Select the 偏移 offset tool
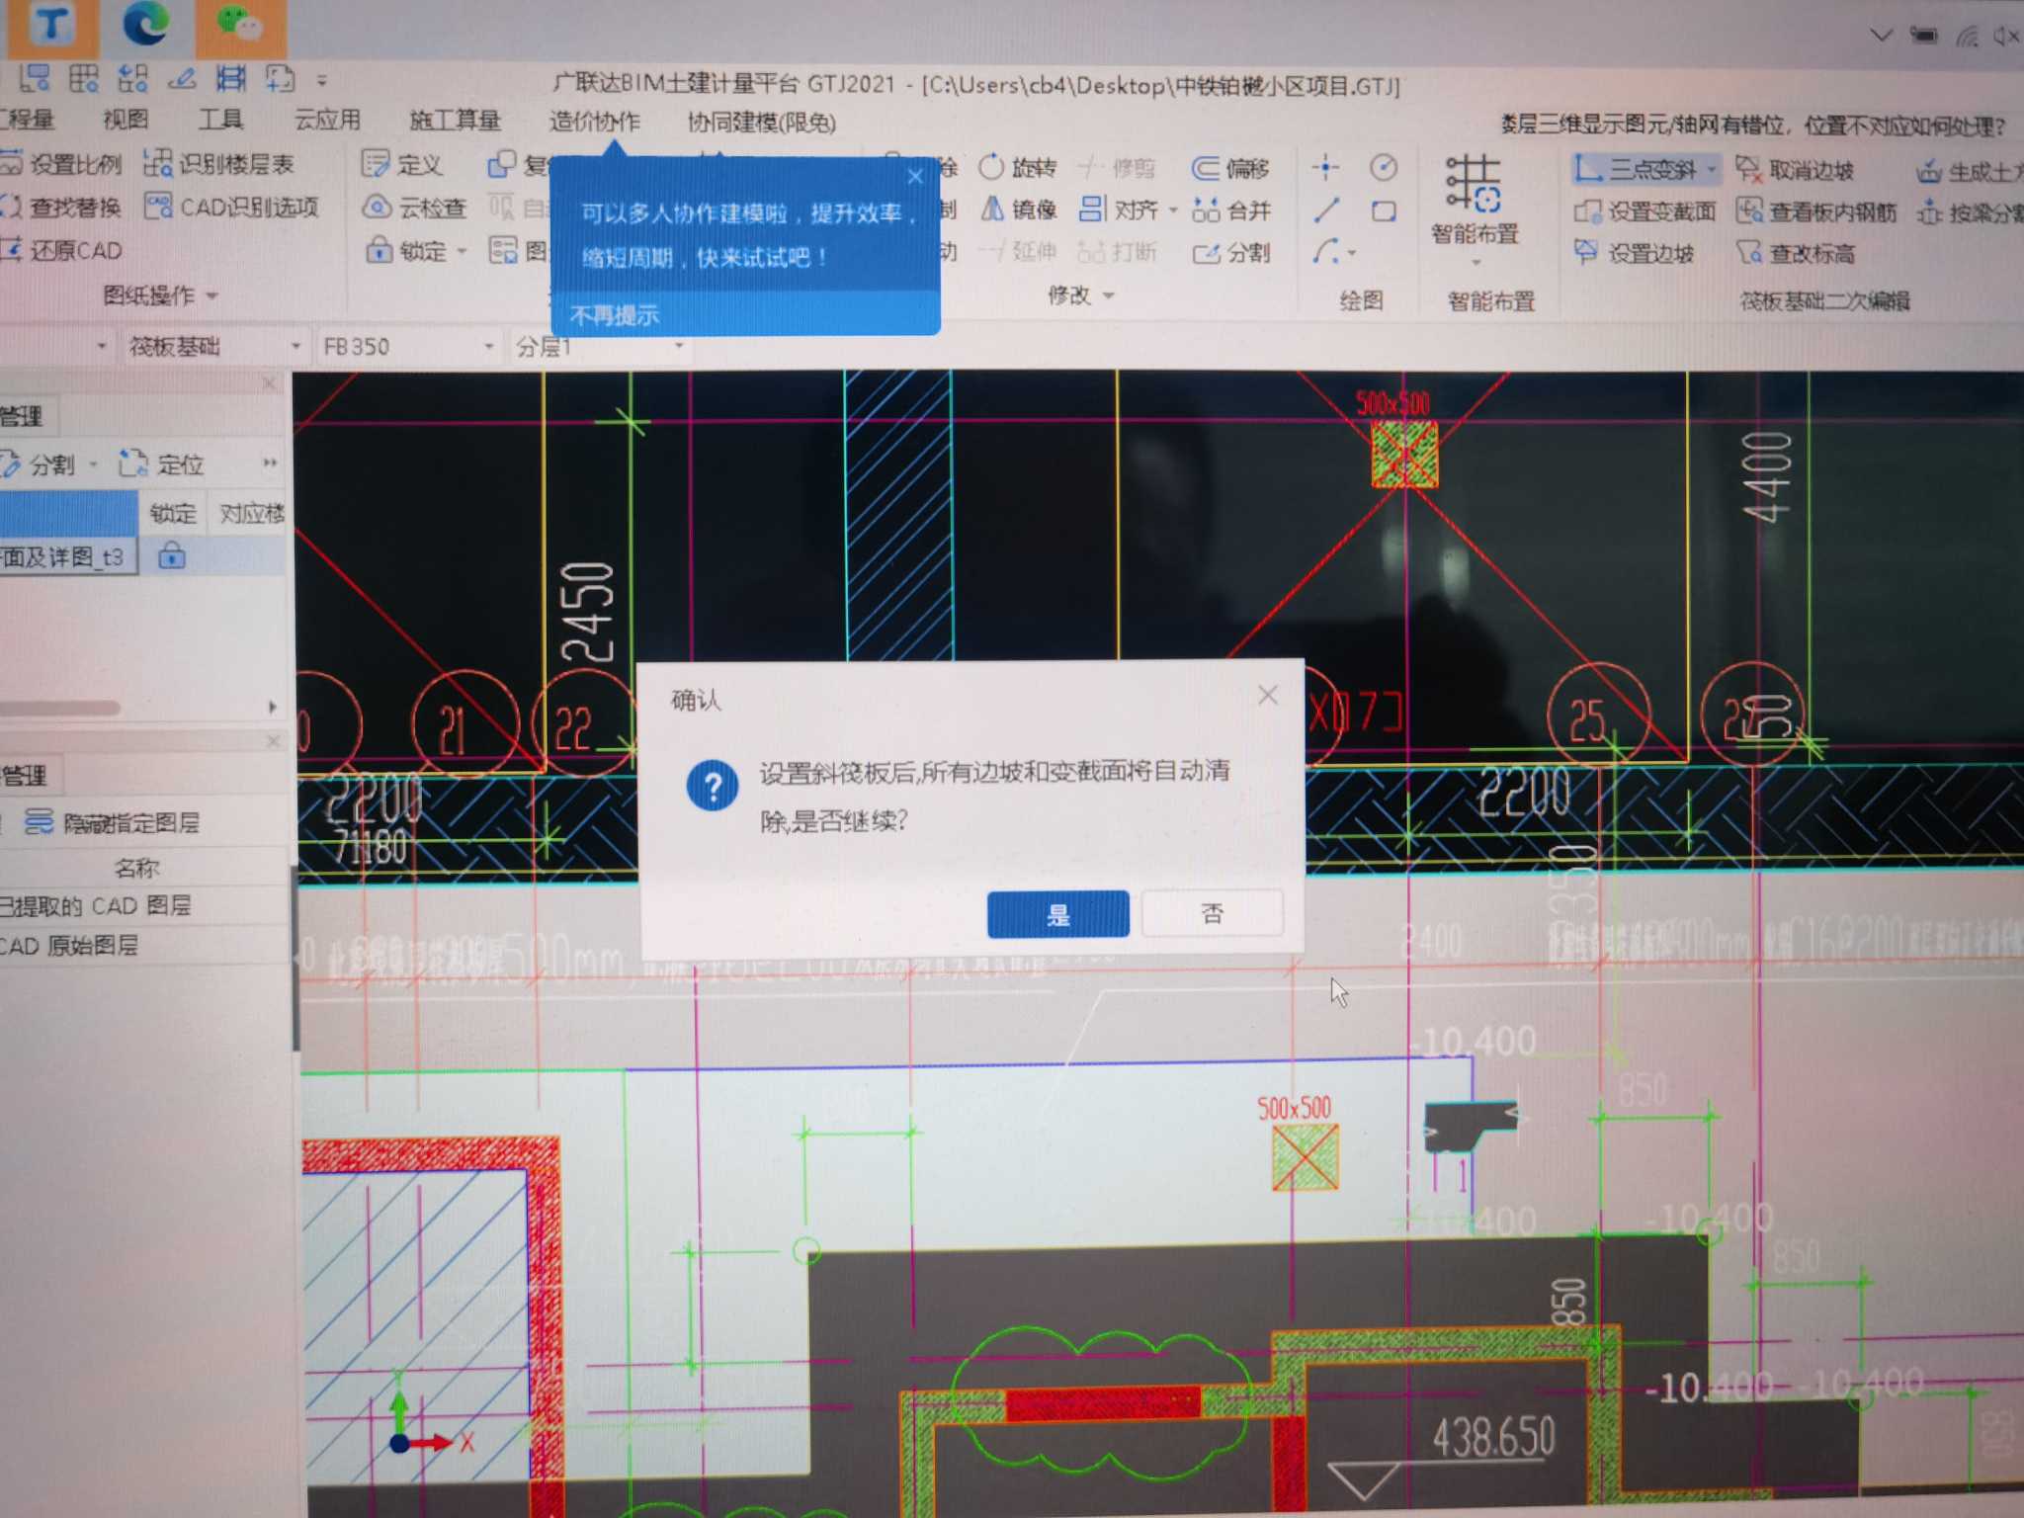This screenshot has width=2024, height=1518. [x=1230, y=169]
